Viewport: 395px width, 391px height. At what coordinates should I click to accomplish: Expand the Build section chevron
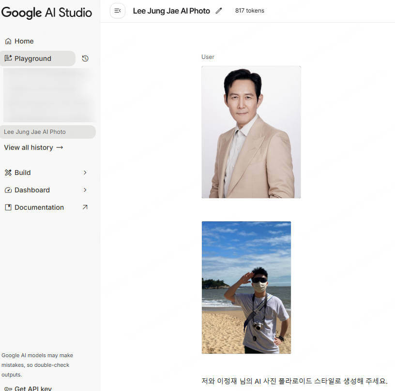85,173
